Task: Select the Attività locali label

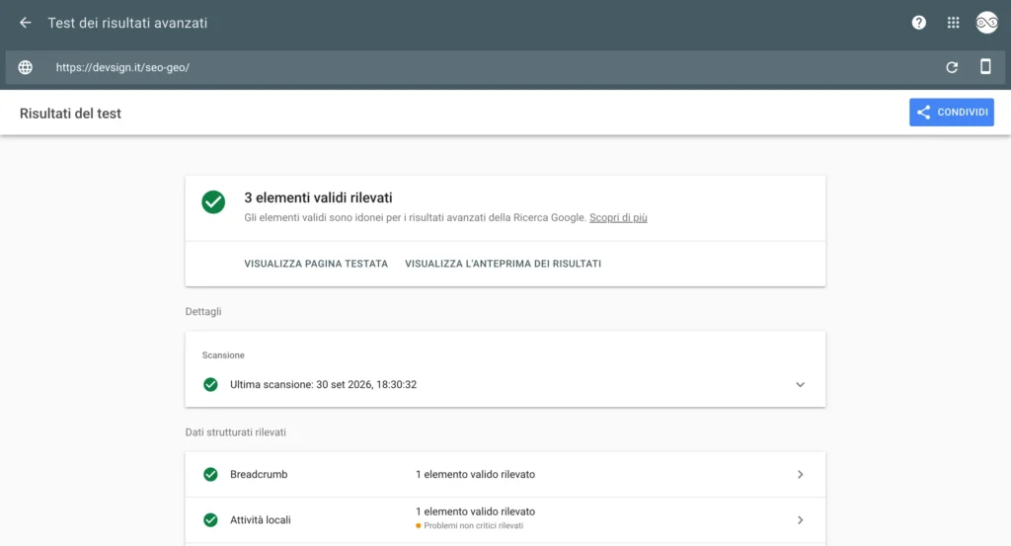Action: 261,520
